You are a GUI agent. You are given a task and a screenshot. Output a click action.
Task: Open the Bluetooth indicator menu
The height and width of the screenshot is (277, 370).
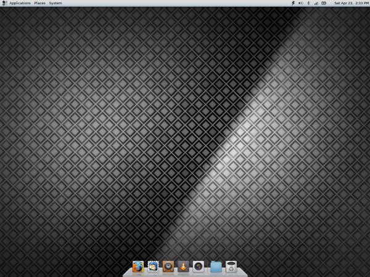[308, 3]
